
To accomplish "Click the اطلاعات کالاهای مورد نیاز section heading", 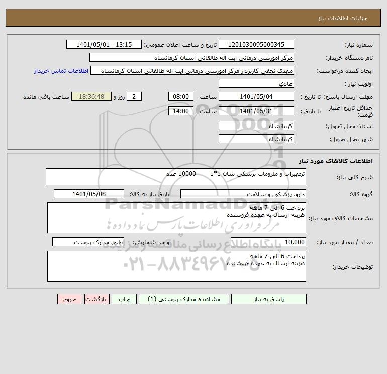I will (336, 161).
